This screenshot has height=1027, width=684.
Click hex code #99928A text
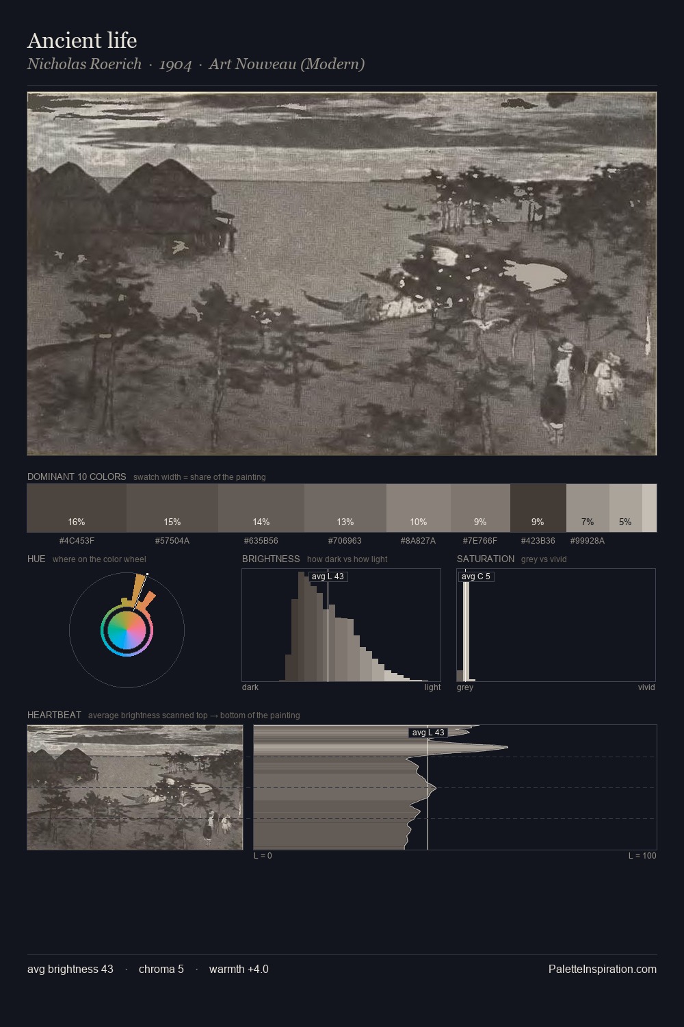(x=588, y=541)
